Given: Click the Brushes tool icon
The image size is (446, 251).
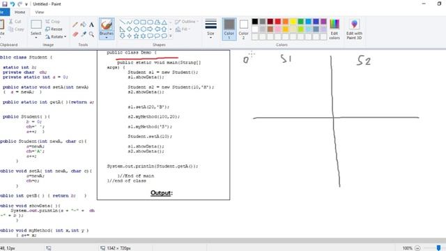Looking at the screenshot, I should click(x=107, y=25).
